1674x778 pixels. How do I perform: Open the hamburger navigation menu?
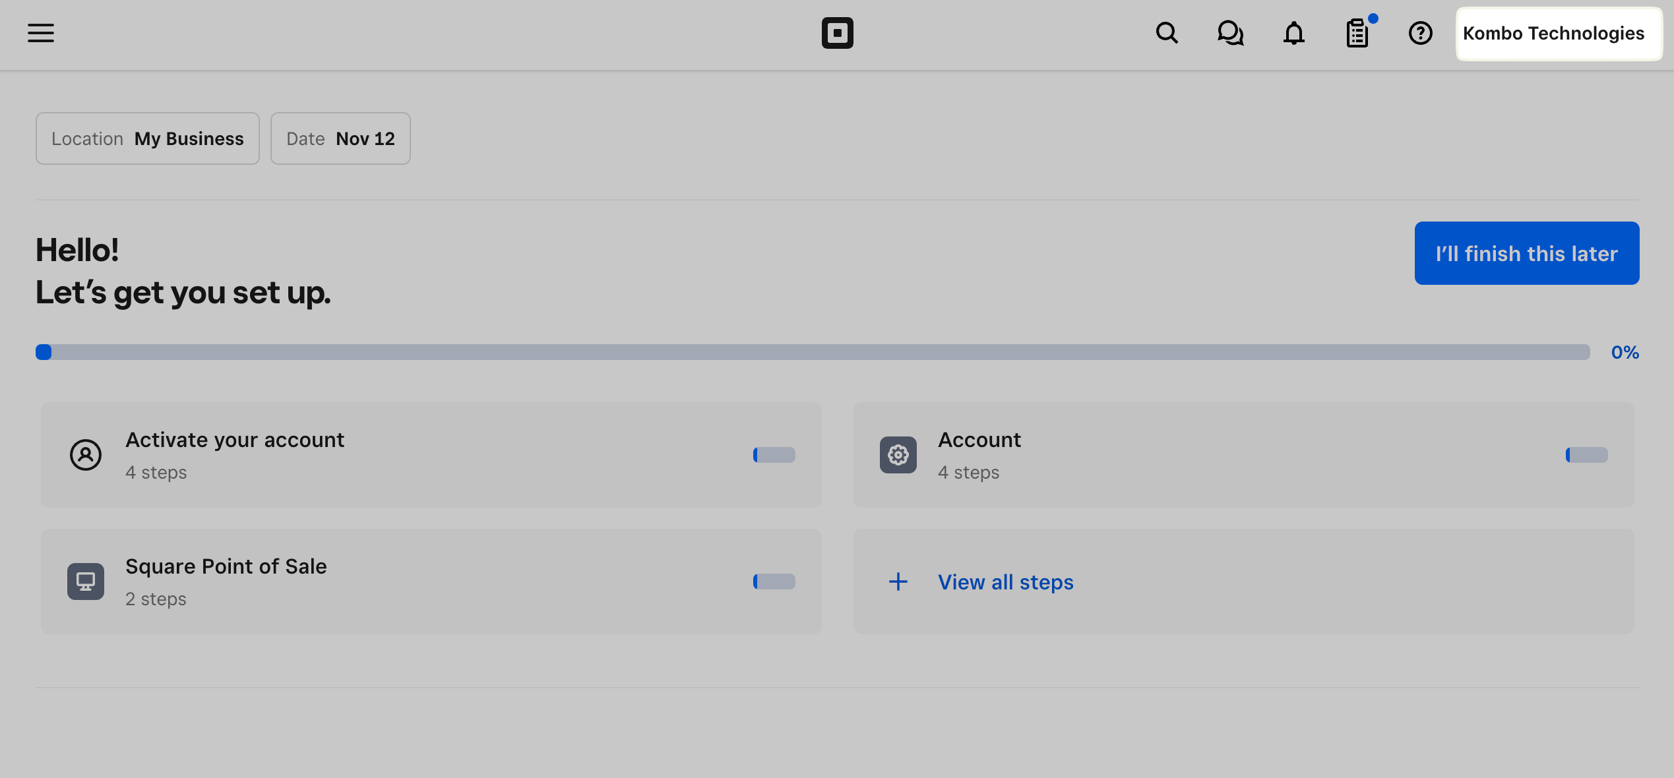[41, 33]
